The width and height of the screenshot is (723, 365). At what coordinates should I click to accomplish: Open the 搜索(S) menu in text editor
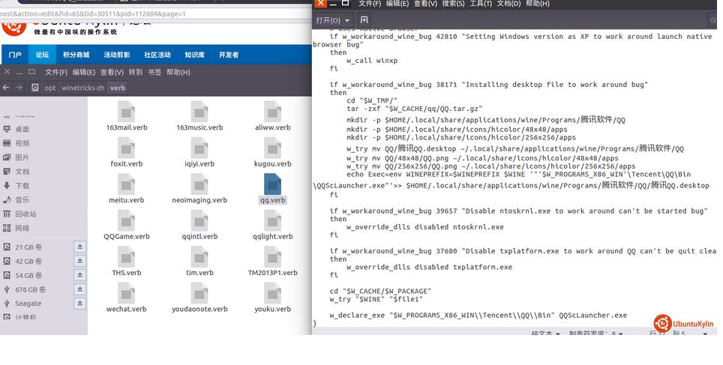[453, 4]
